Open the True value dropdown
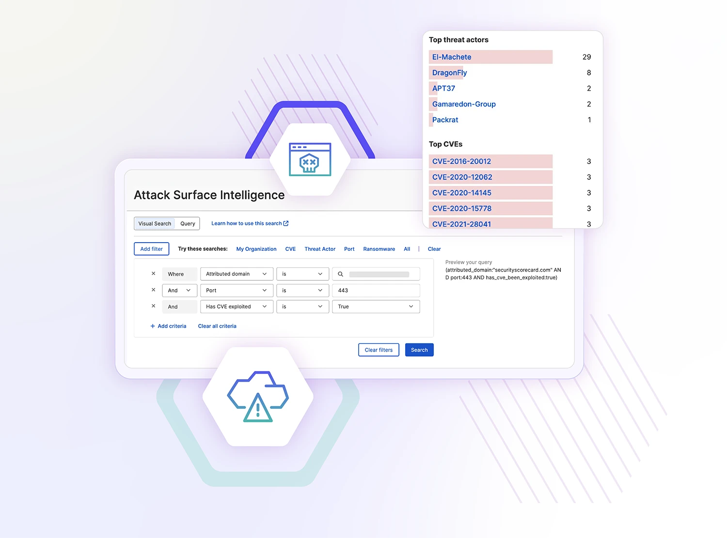727x538 pixels. (376, 307)
